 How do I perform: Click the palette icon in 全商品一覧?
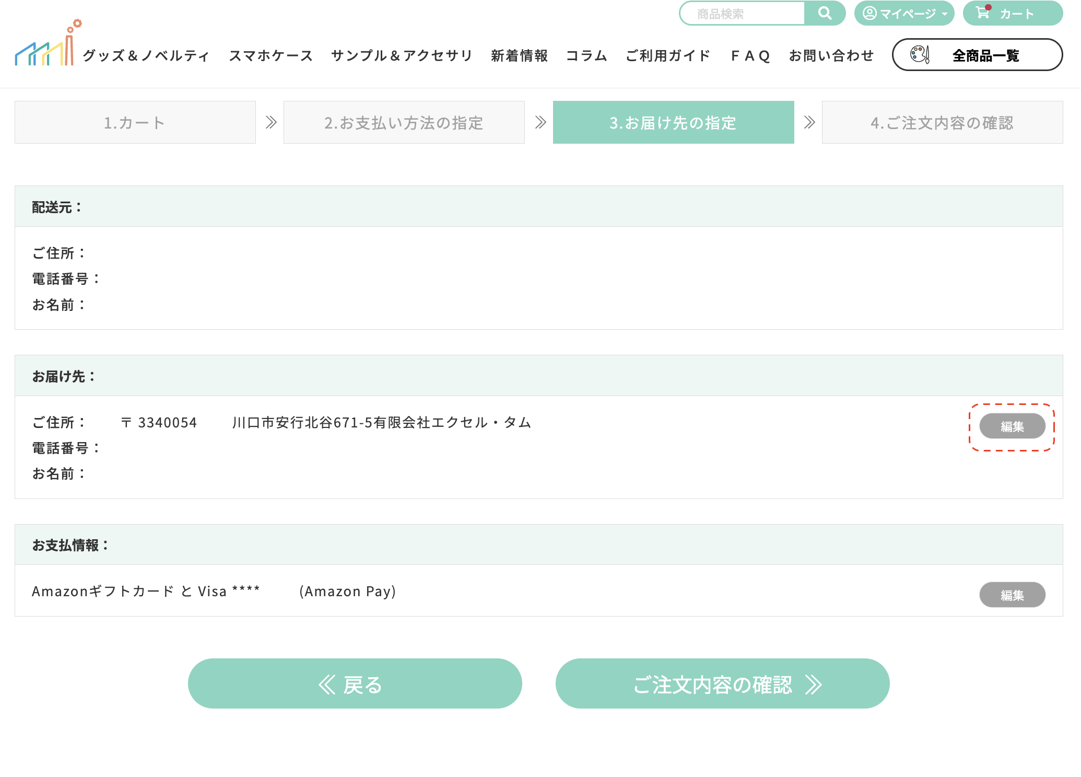click(x=920, y=54)
